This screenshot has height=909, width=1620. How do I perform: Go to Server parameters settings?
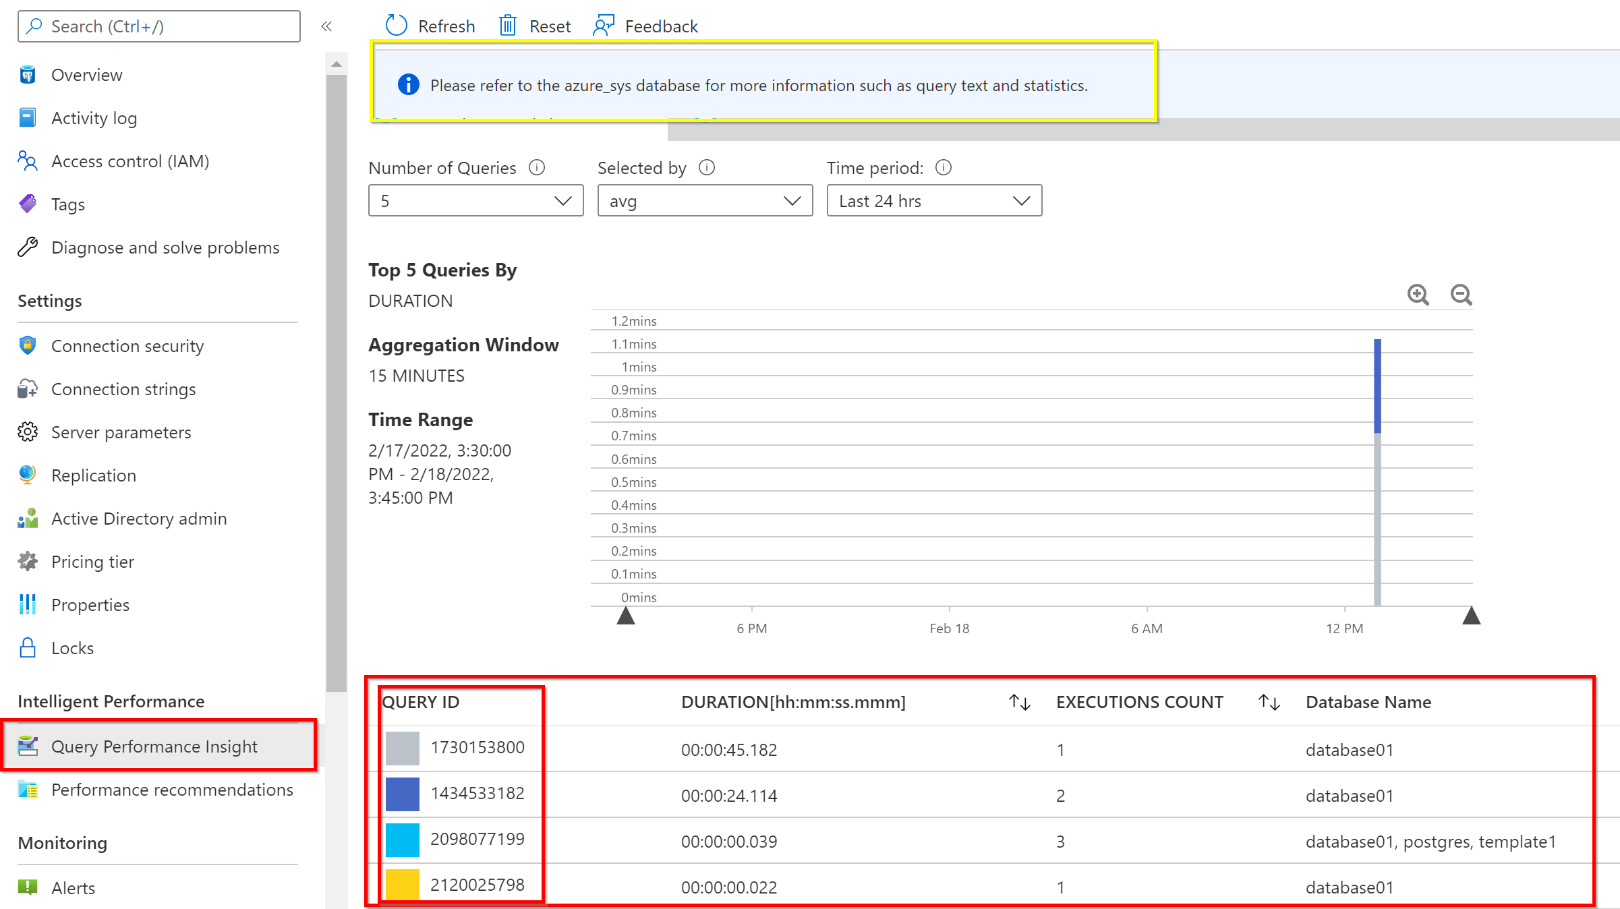click(x=121, y=432)
